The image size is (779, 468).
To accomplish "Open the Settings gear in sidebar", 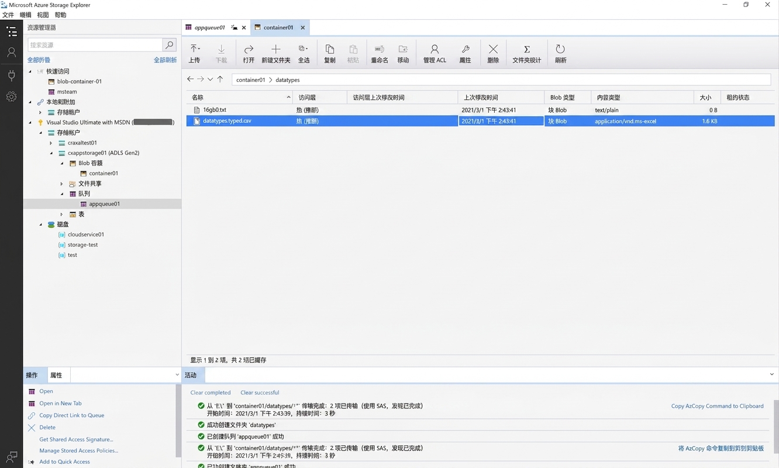I will (11, 97).
